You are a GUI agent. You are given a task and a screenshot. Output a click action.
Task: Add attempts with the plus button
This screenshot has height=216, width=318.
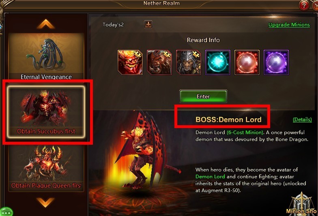coord(148,24)
